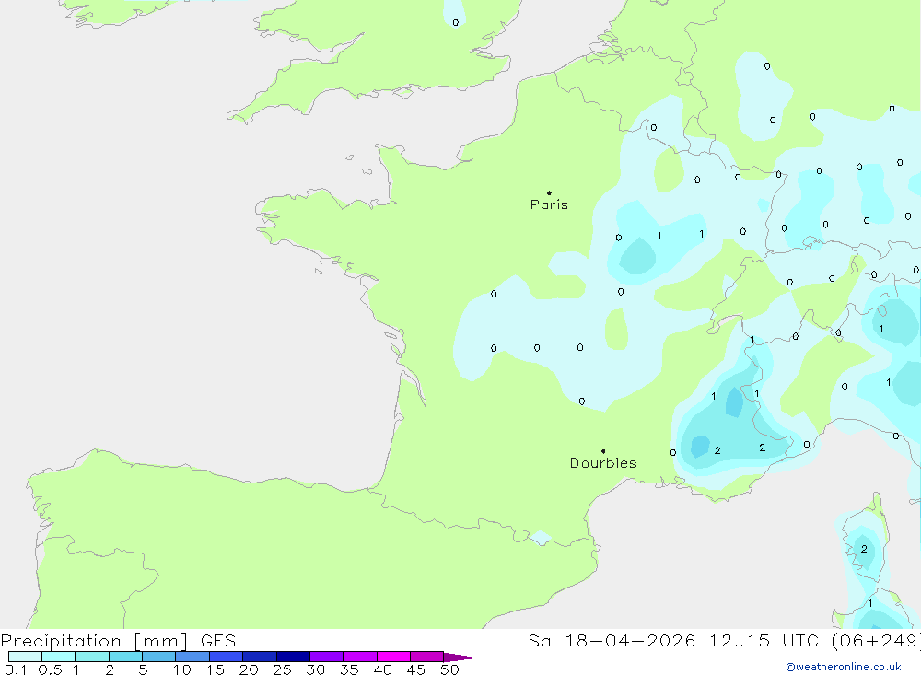Click the GFS model name text

click(x=218, y=641)
